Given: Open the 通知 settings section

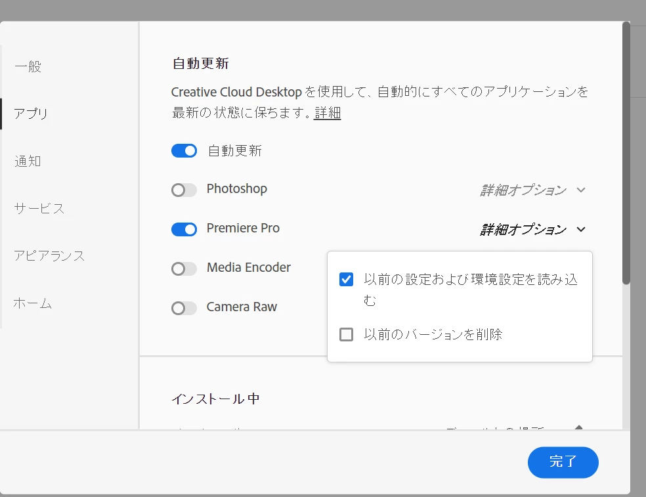Looking at the screenshot, I should point(28,161).
